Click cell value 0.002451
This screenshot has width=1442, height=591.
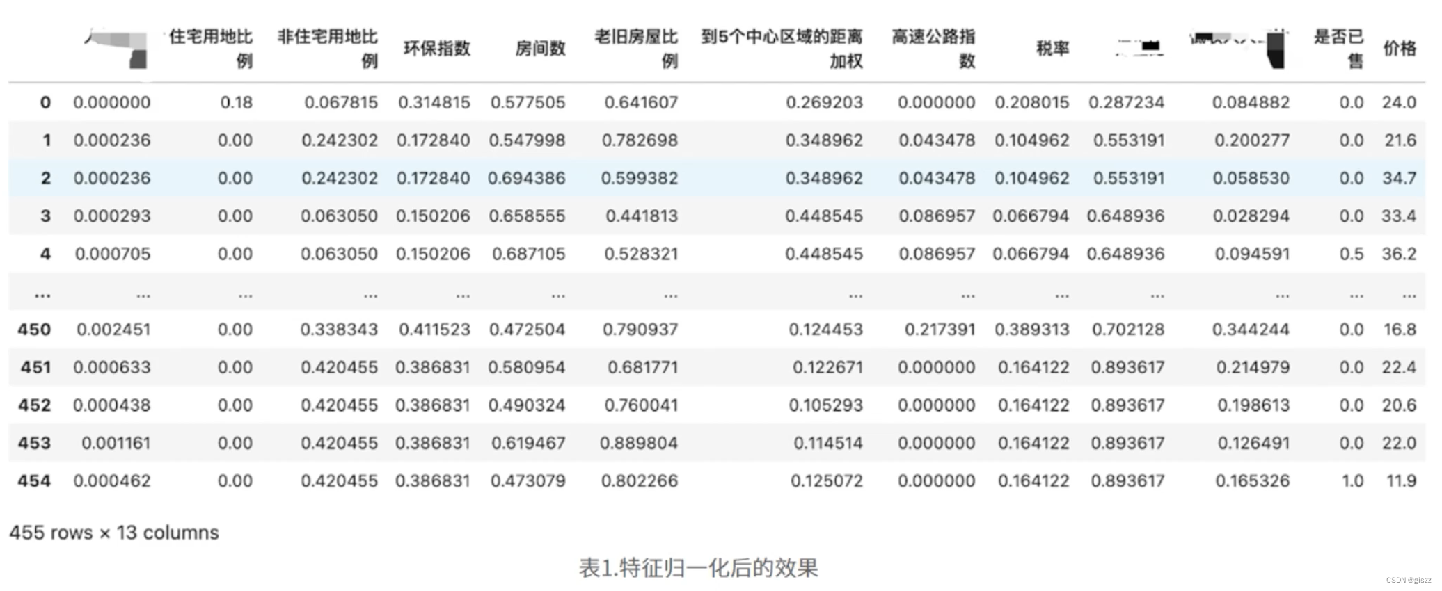click(x=113, y=330)
